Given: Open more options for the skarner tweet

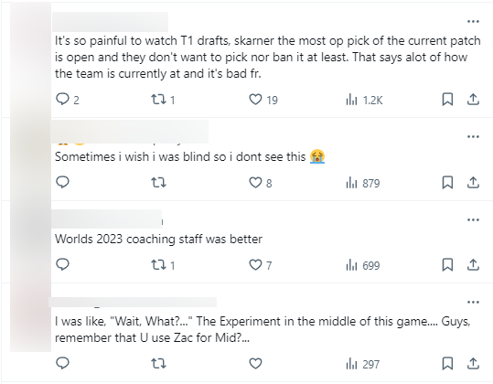Looking at the screenshot, I should 473,21.
